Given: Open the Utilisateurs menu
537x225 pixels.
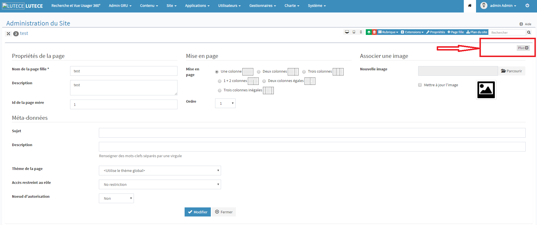Looking at the screenshot, I should [229, 6].
